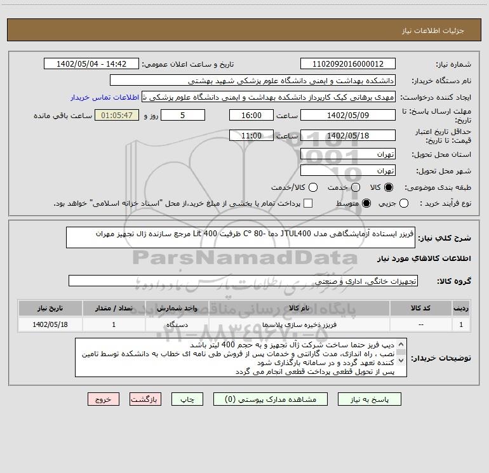
Task: Click the تاریخ نیاز column header
Action: tap(50, 309)
